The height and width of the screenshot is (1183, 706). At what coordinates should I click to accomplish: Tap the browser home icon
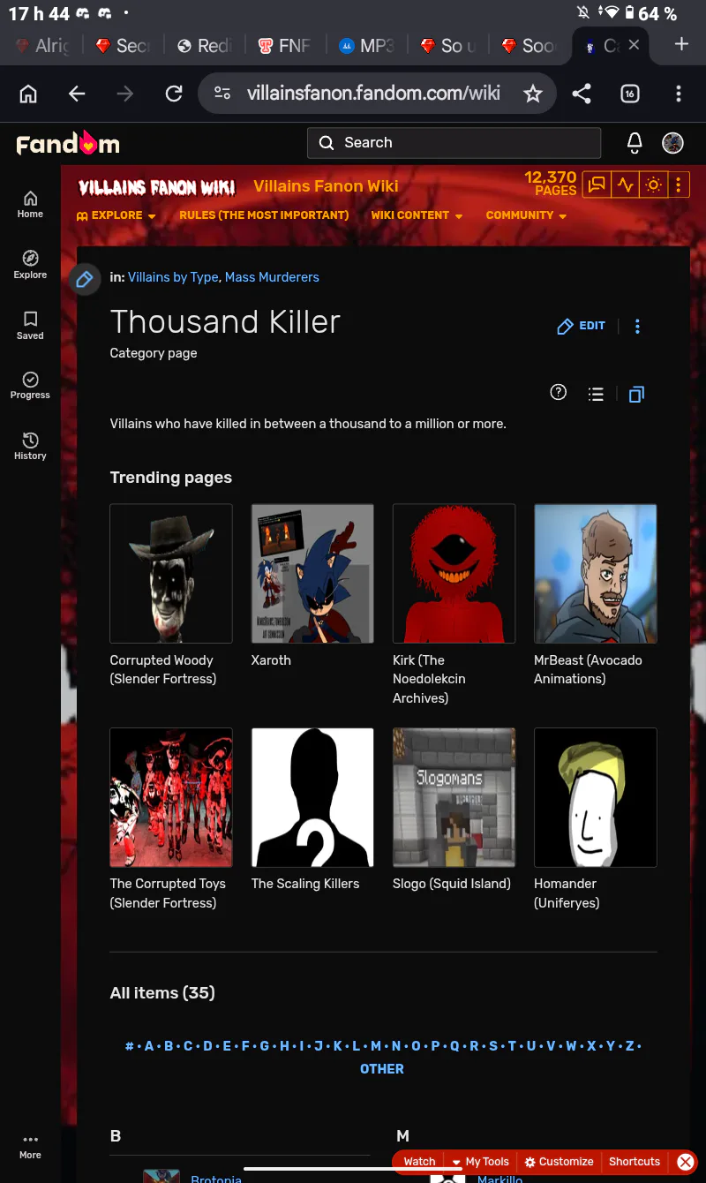pyautogui.click(x=28, y=94)
